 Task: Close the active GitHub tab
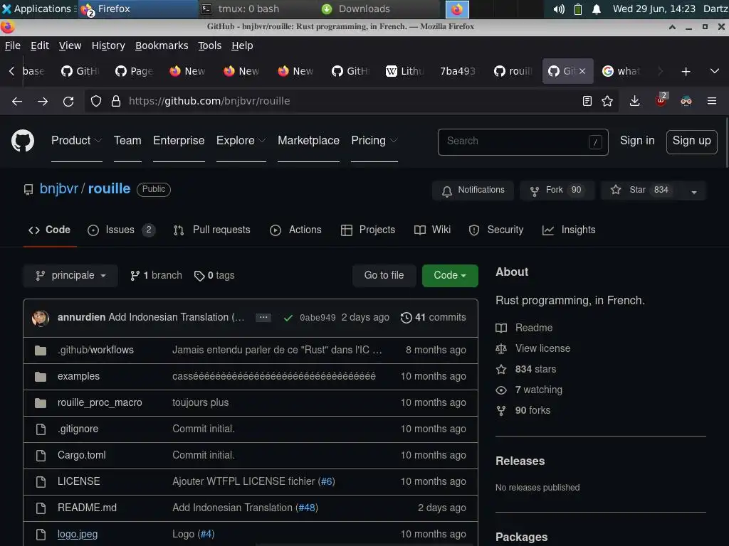pos(582,71)
